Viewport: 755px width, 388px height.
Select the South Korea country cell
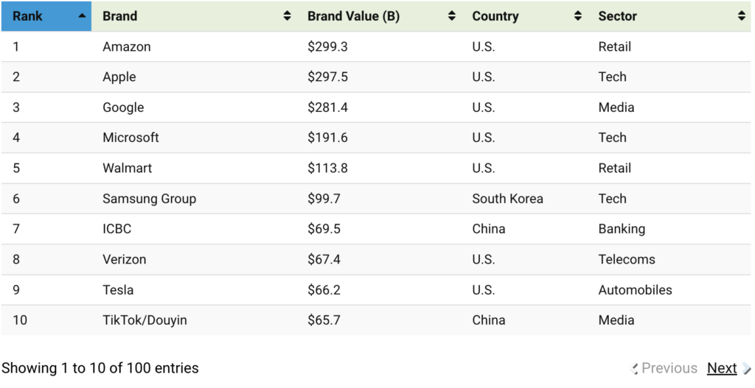[507, 199]
